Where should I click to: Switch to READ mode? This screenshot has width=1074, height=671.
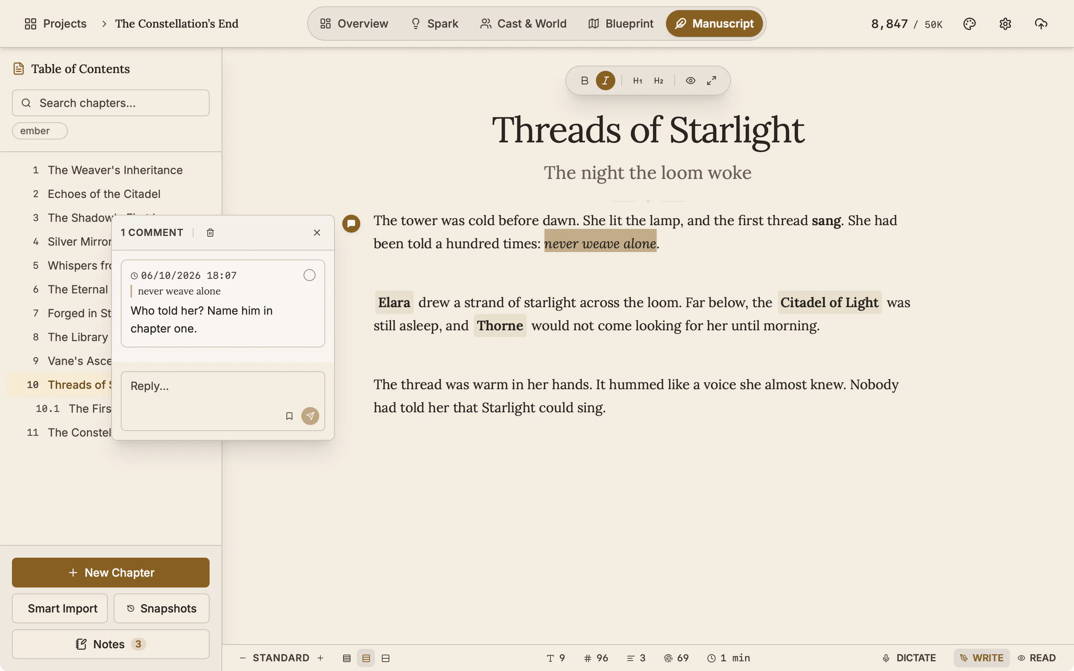1037,658
